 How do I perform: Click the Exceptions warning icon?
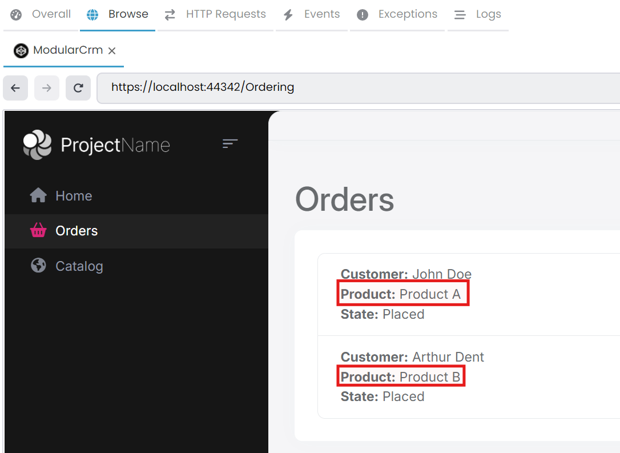(x=362, y=14)
